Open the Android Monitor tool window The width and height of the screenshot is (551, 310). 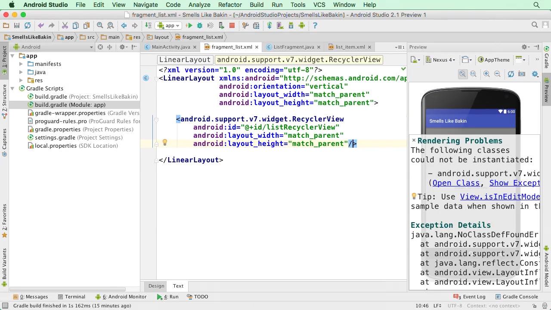point(121,297)
